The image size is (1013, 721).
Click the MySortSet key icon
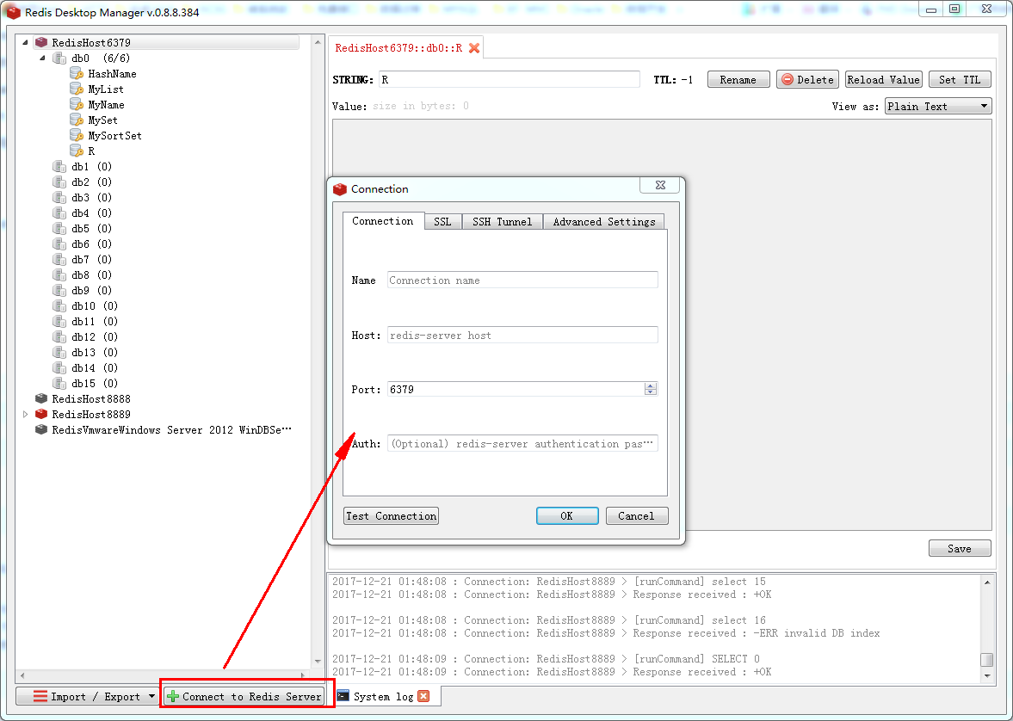coord(77,136)
